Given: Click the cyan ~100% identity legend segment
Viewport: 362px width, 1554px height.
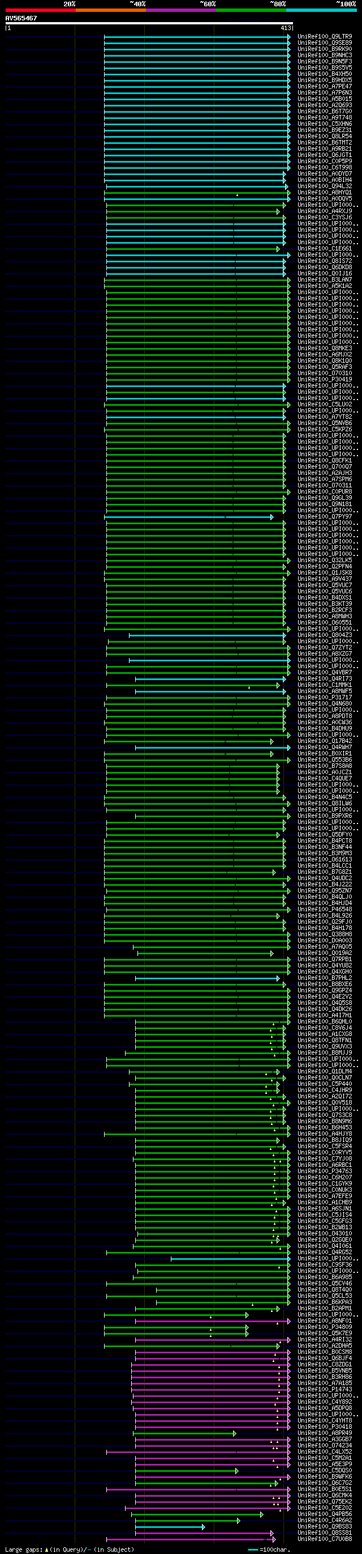Looking at the screenshot, I should (321, 10).
